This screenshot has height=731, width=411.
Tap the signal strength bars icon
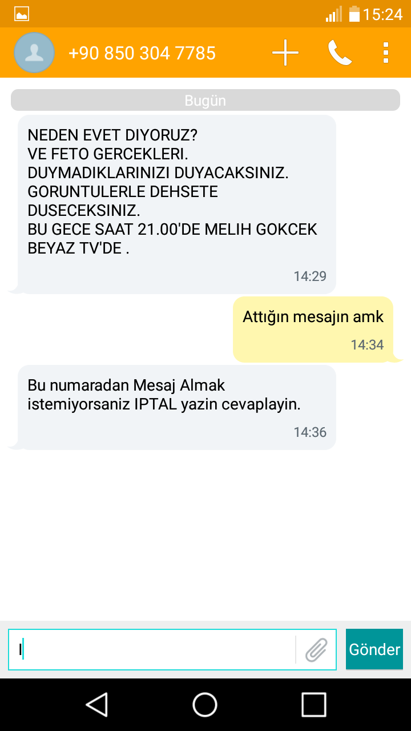click(334, 14)
